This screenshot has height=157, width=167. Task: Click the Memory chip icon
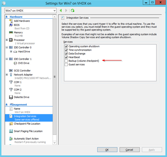pos(11,33)
